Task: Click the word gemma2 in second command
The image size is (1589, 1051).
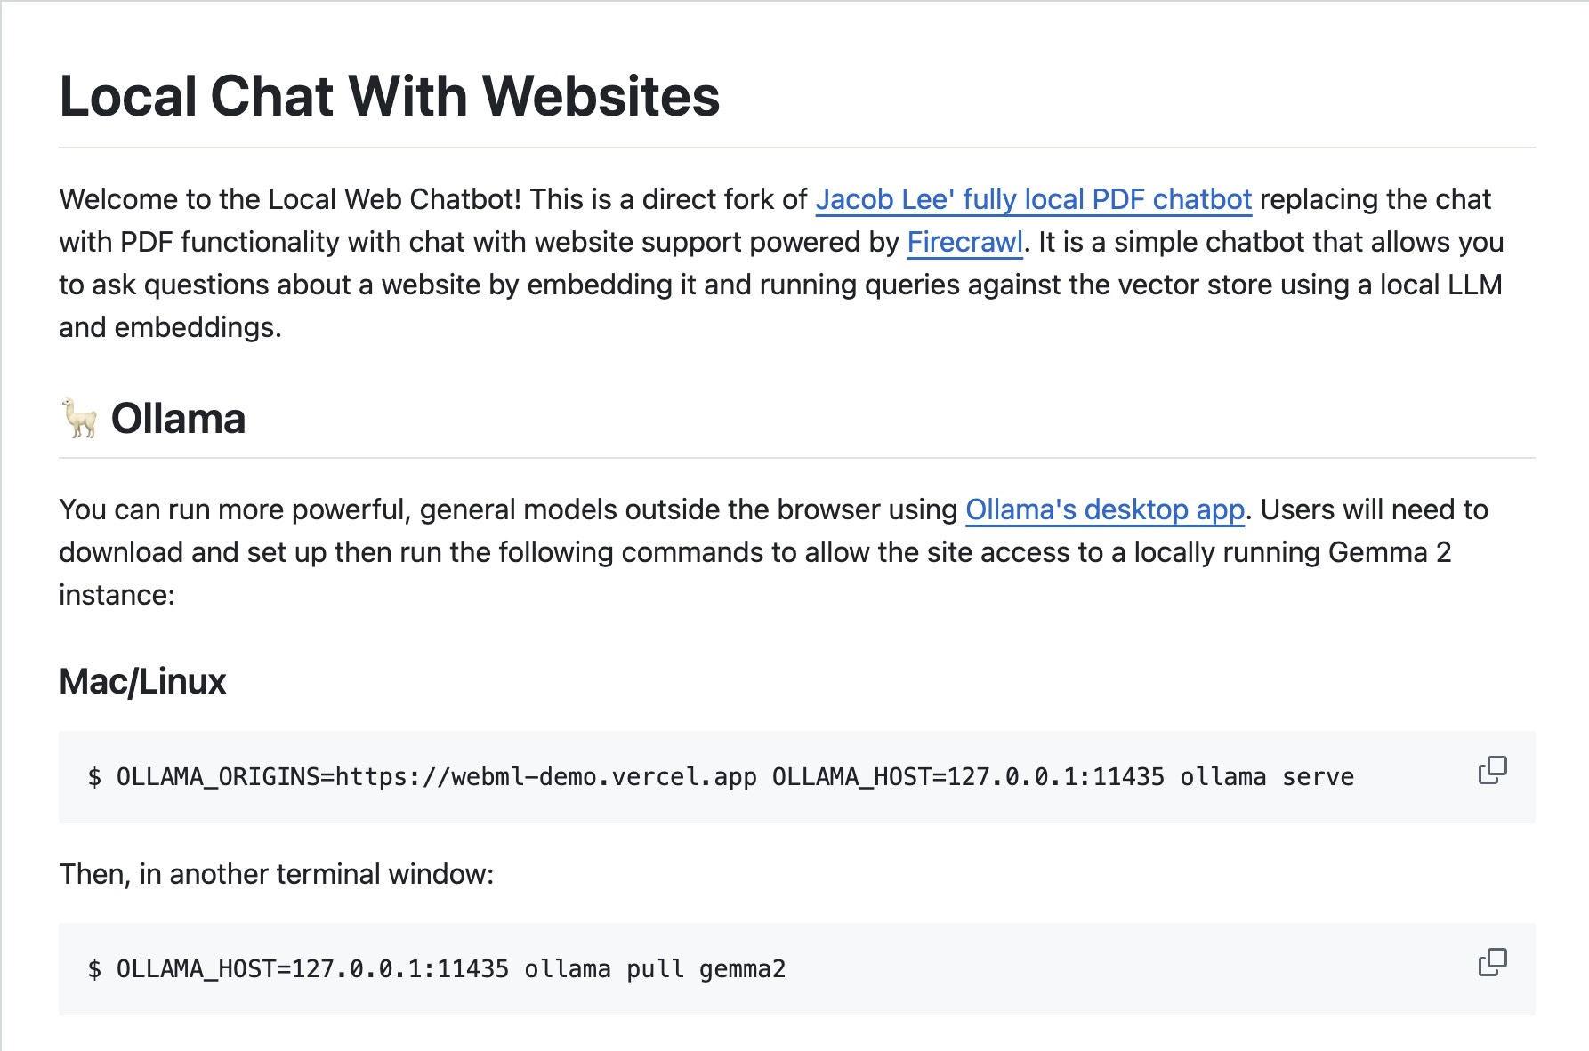Action: point(742,969)
